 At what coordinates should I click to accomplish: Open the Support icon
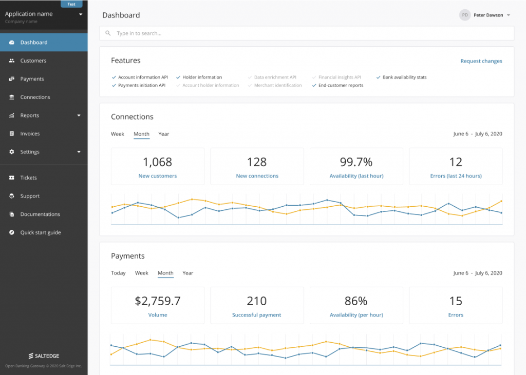11,196
